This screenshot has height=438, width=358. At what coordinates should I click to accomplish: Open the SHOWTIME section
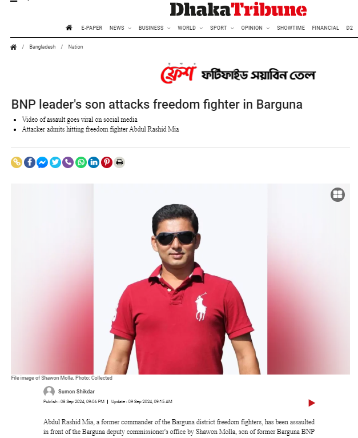click(291, 28)
